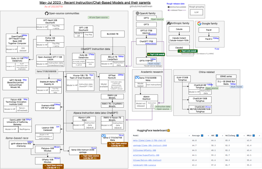
Task: Select the gpt4-alpaca-lora-30b chansung box
Action: point(21,145)
